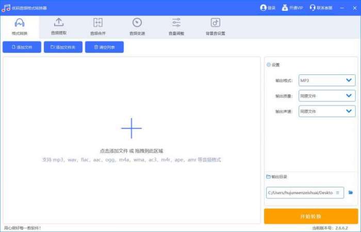Click the 添加文件 add file button
The width and height of the screenshot is (361, 232).
pyautogui.click(x=22, y=47)
